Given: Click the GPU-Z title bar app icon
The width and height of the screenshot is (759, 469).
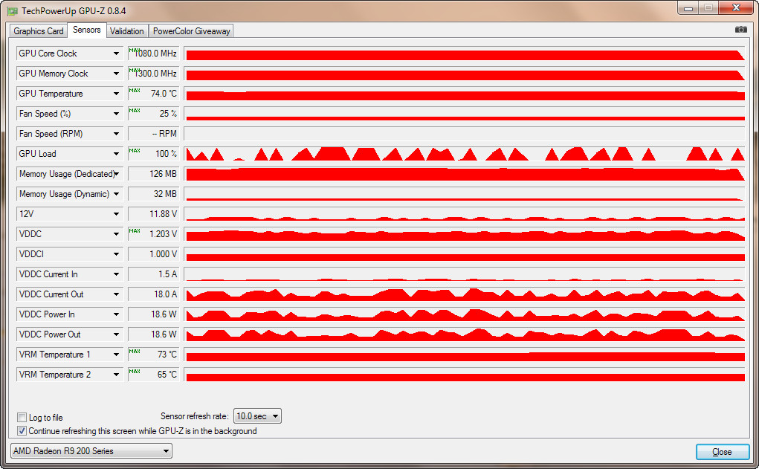Looking at the screenshot, I should point(12,10).
